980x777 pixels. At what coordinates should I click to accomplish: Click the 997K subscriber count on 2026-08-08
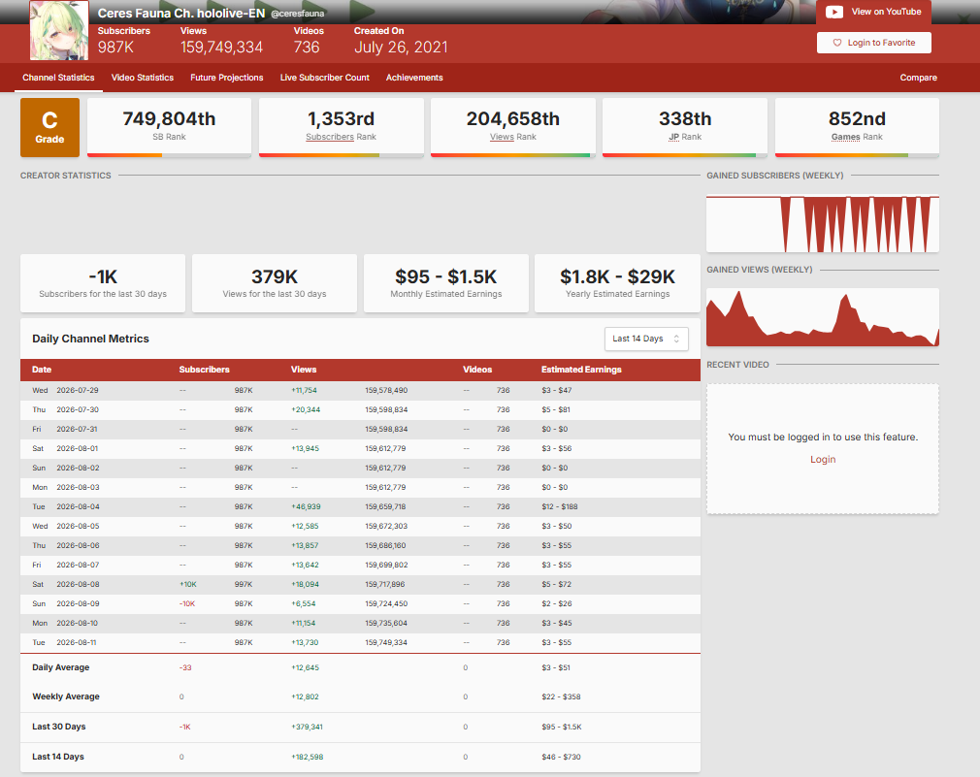[244, 584]
